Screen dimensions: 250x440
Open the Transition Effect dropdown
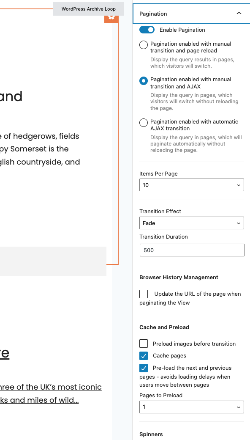[192, 223]
